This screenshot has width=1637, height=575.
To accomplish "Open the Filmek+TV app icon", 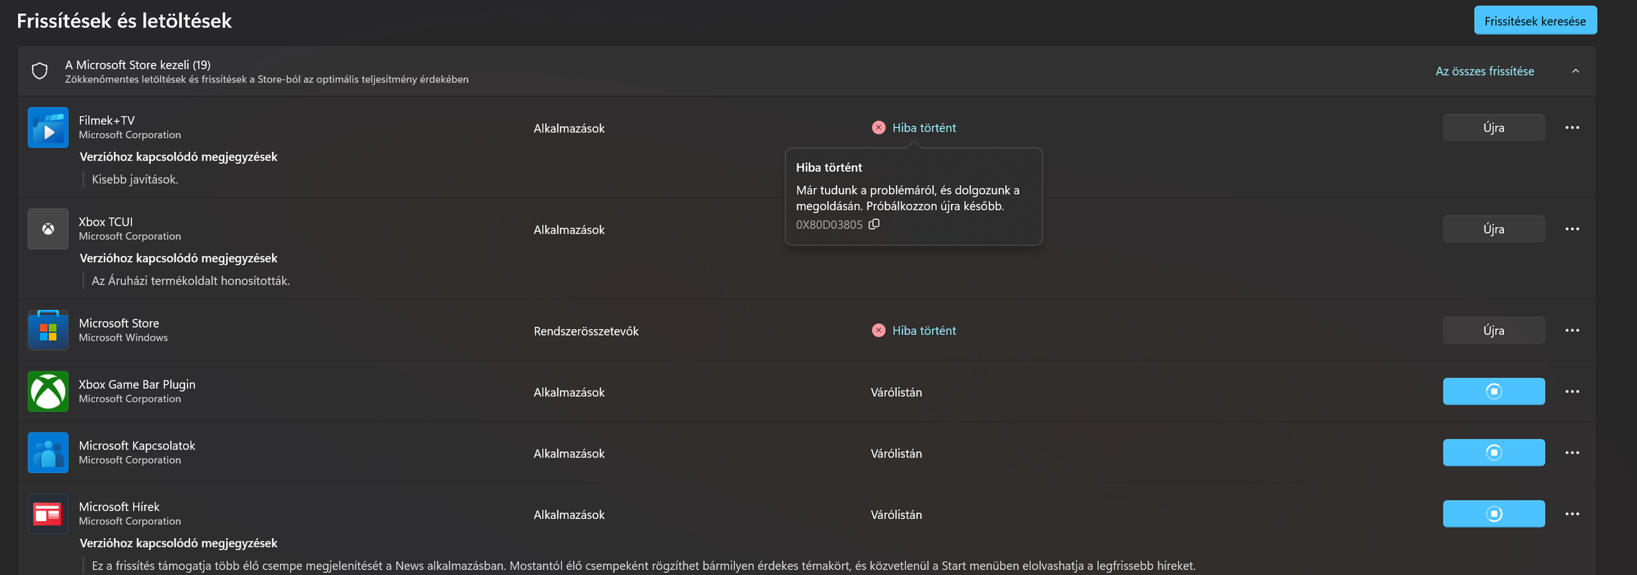I will click(48, 127).
